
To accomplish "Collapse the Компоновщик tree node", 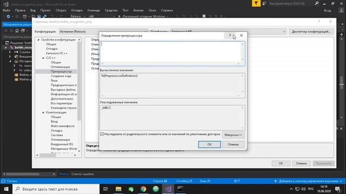I will (x=43, y=113).
